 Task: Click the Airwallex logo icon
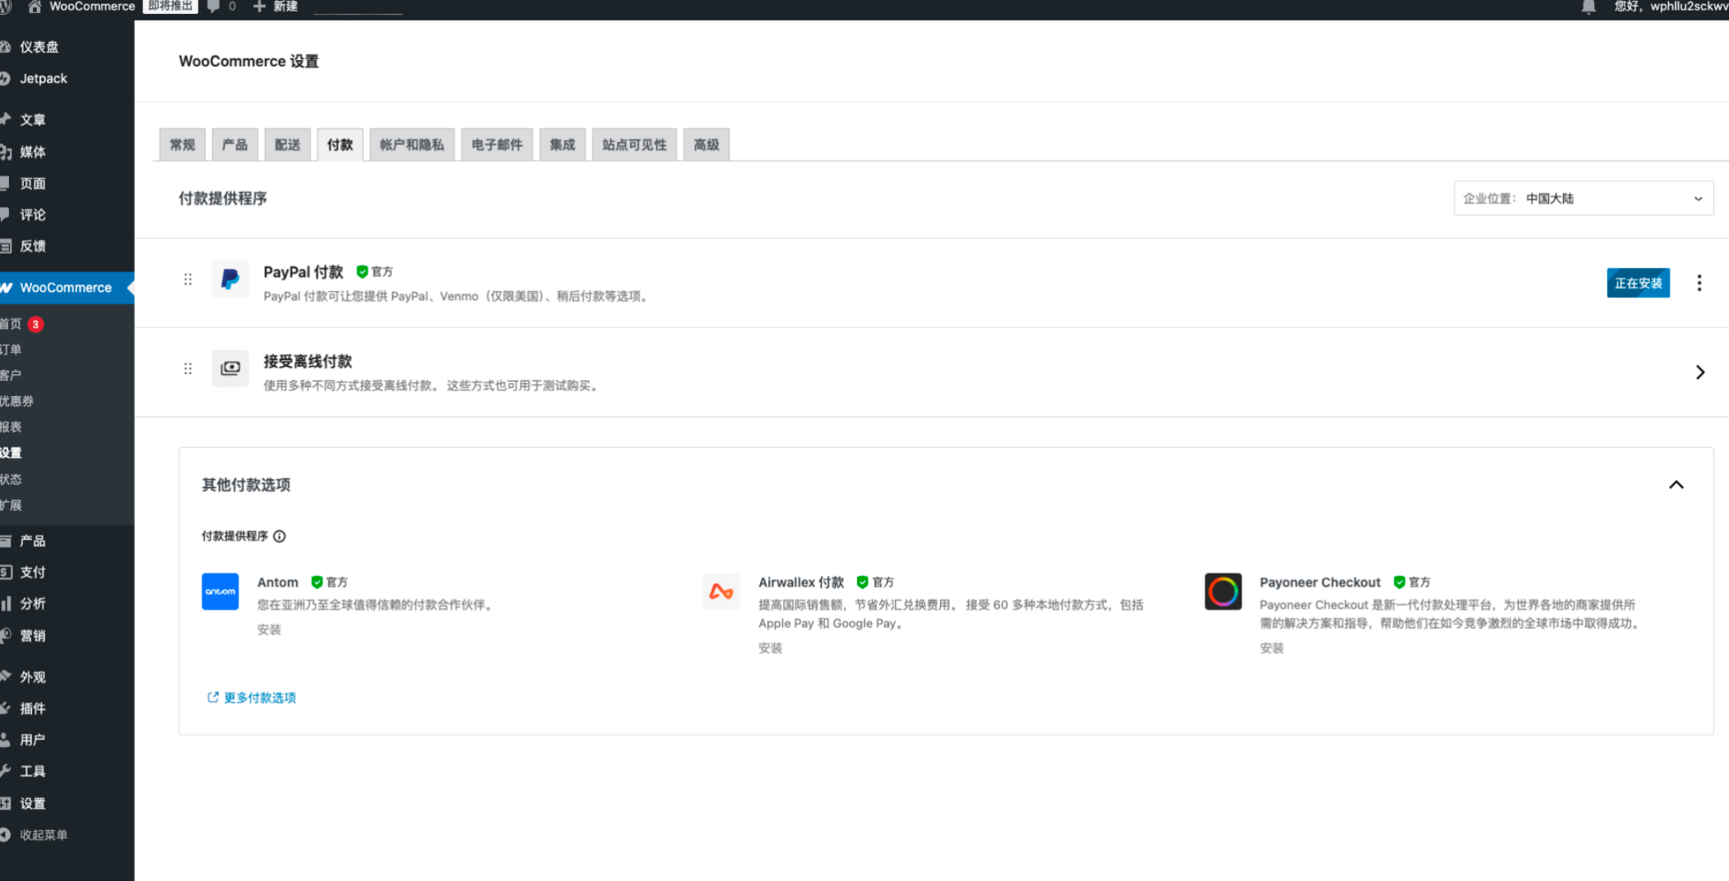click(x=721, y=592)
